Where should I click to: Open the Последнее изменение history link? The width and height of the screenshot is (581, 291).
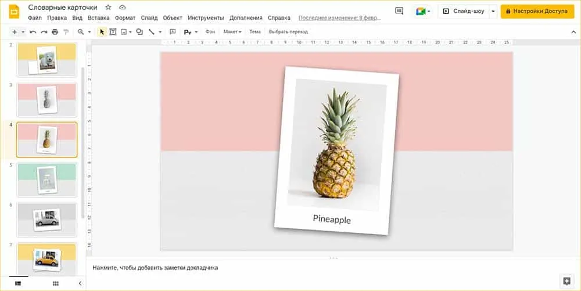tap(339, 18)
